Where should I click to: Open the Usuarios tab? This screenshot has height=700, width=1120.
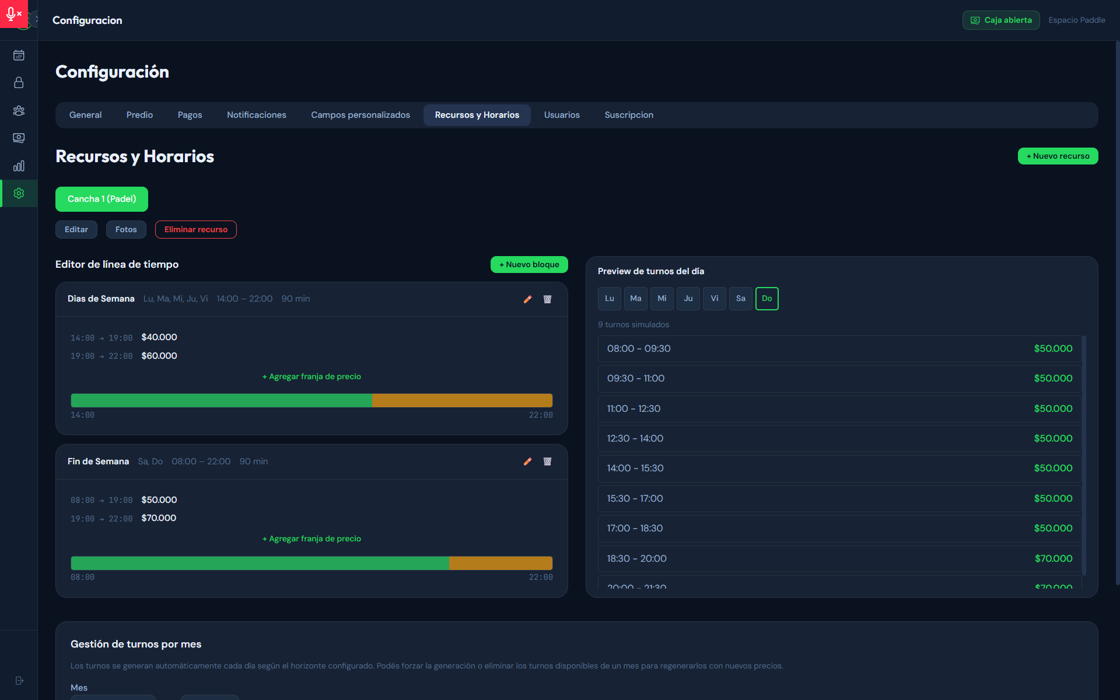[562, 115]
